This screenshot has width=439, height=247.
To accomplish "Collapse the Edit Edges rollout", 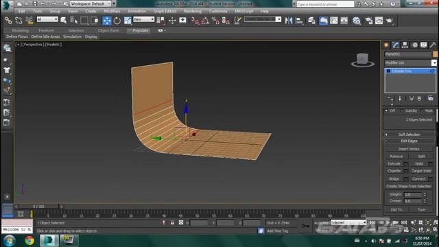I will click(x=409, y=141).
